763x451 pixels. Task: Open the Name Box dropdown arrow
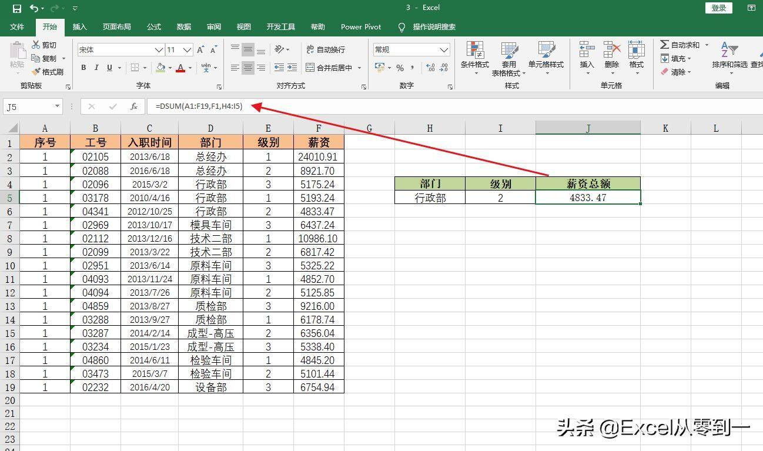pos(58,106)
